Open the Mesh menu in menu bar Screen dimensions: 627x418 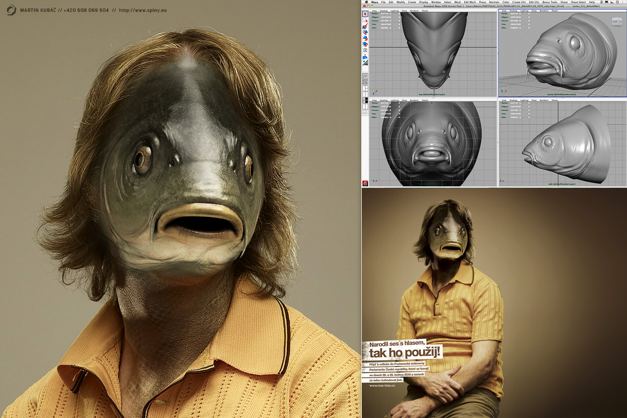click(x=457, y=2)
